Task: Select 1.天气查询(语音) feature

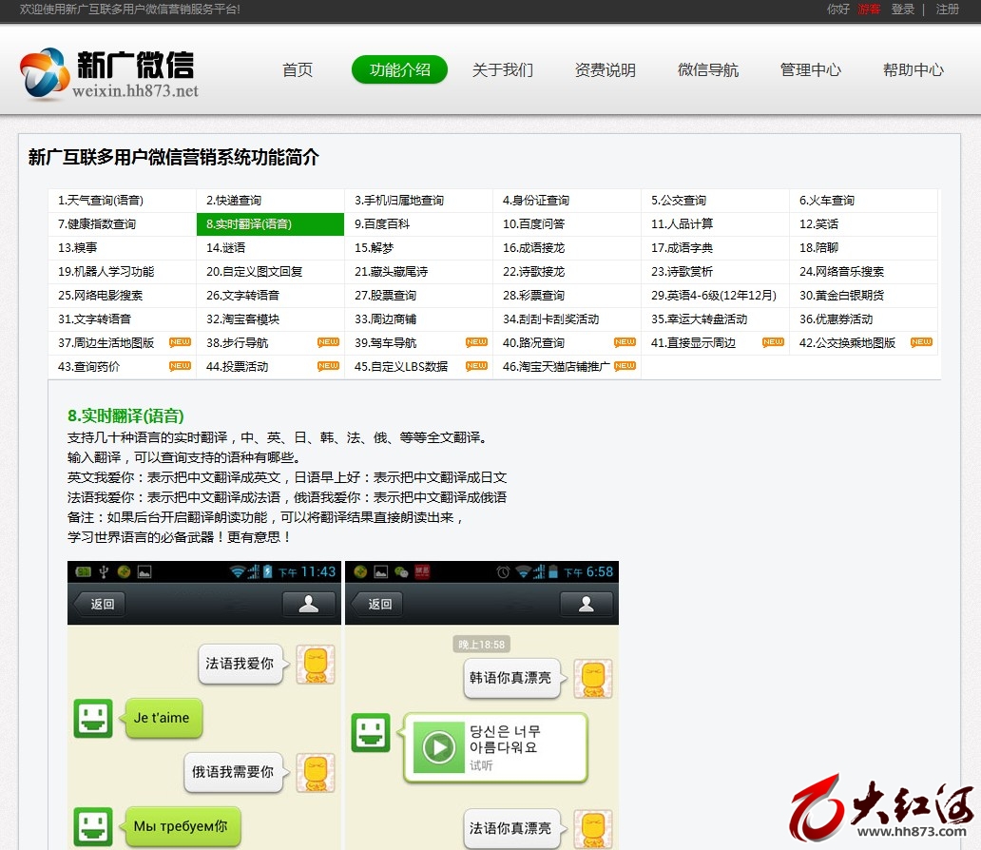Action: click(x=101, y=201)
